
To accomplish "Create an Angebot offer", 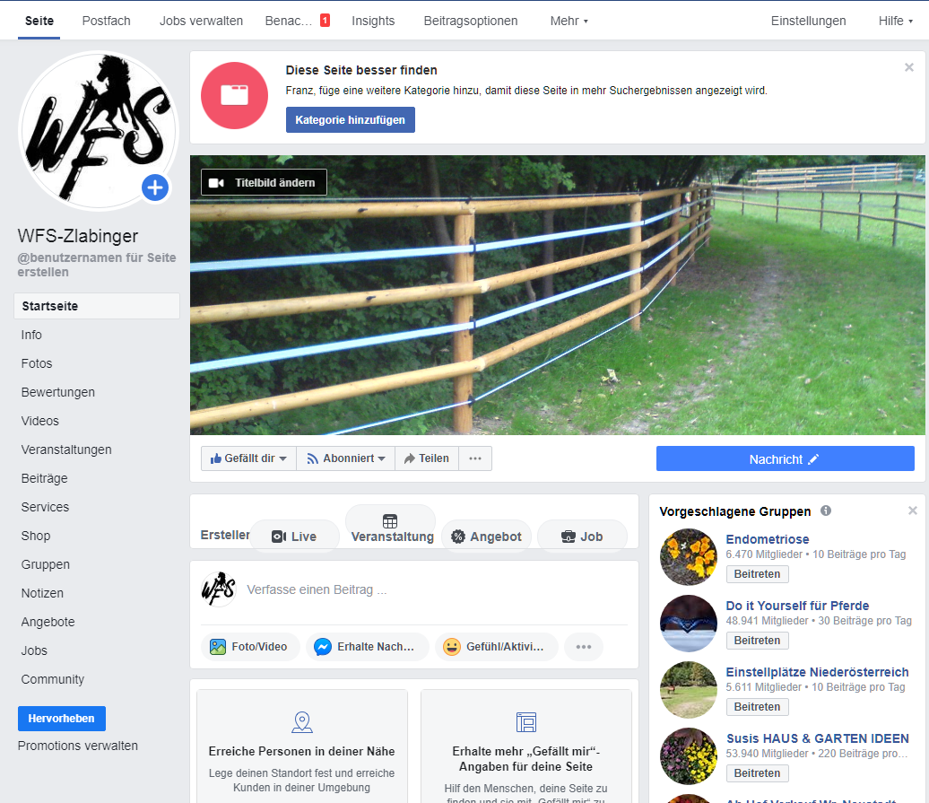I will pos(486,537).
